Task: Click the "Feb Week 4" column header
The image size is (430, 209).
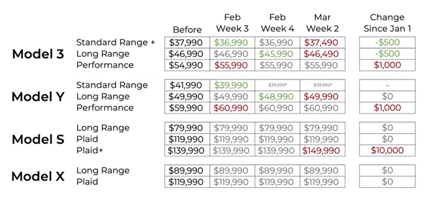Action: [277, 23]
